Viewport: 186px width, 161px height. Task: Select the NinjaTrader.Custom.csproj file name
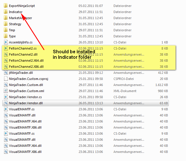click(28, 79)
